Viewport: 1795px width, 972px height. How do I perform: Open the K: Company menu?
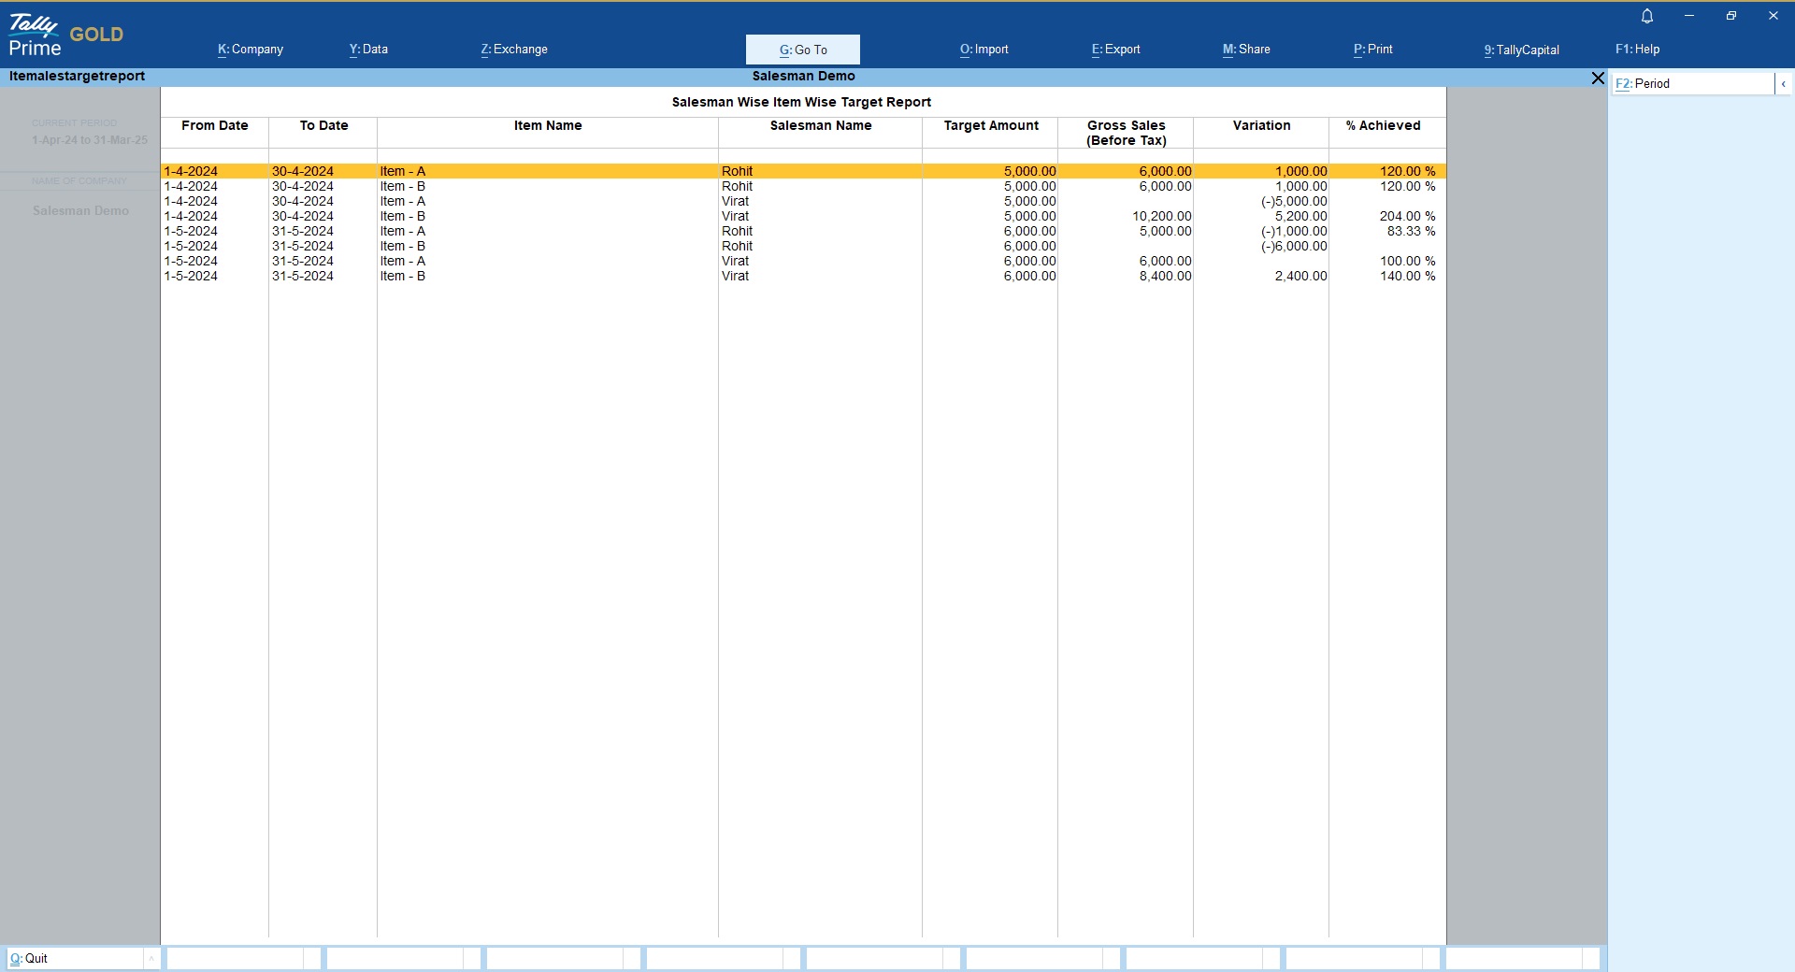tap(251, 50)
